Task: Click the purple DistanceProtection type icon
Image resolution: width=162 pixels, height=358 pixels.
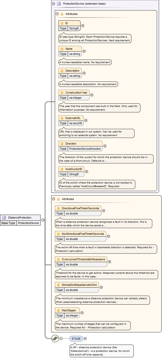Action: pos(4,218)
